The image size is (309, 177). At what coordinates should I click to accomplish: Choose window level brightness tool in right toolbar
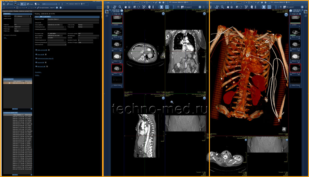tap(231, 7)
